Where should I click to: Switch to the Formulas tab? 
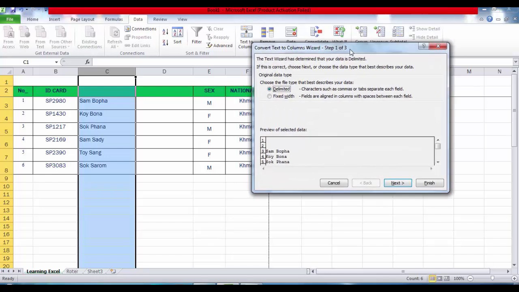(x=114, y=19)
